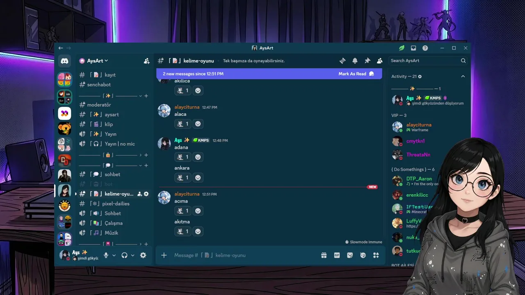
Task: Add channel to the sparkles category
Action: point(146,96)
